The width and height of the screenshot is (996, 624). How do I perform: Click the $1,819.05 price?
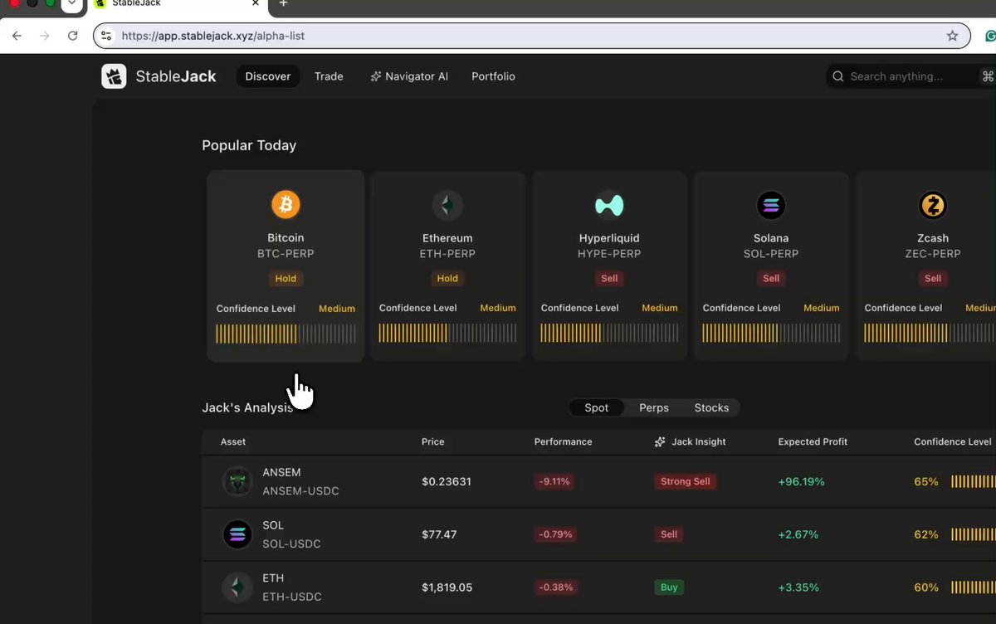point(447,587)
